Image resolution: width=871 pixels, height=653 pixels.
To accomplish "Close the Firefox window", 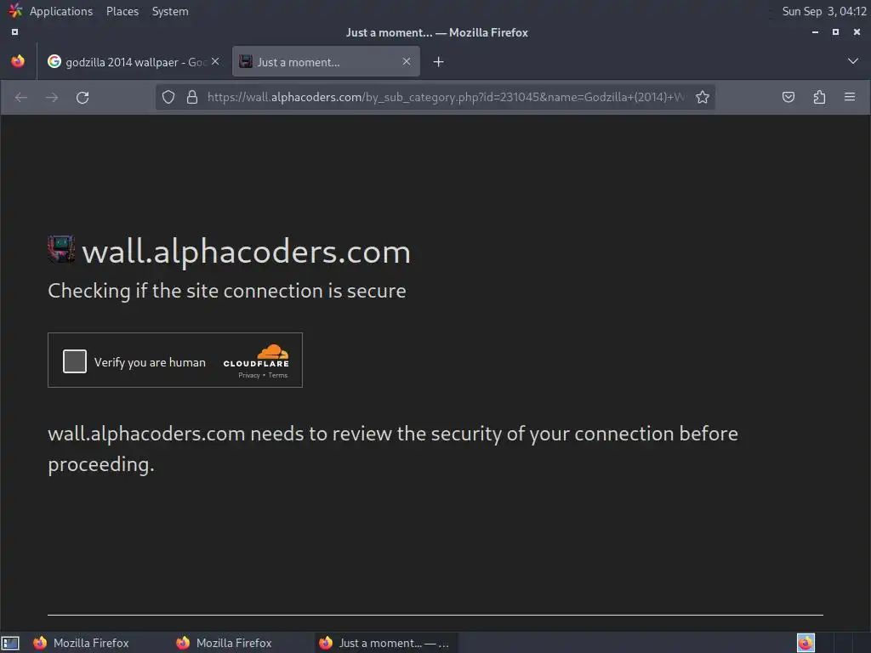I will tap(857, 32).
